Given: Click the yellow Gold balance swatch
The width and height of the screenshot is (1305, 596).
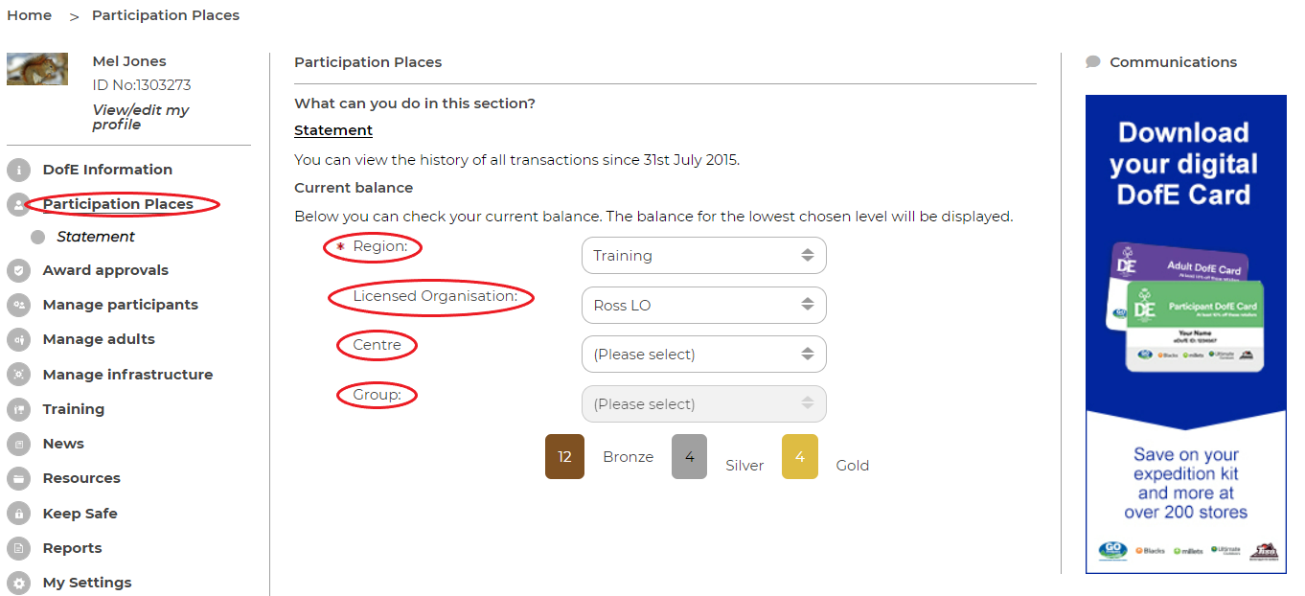Looking at the screenshot, I should click(800, 456).
